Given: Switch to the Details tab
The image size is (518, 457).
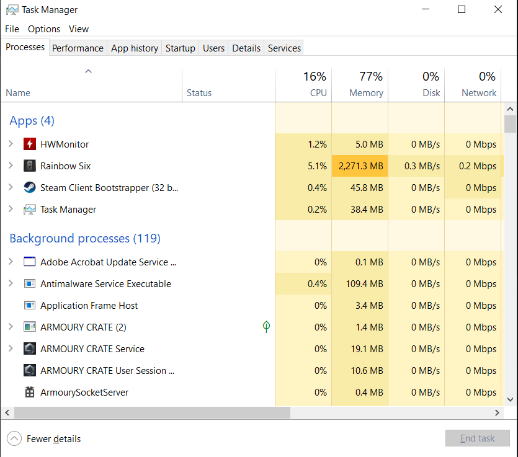Looking at the screenshot, I should tap(246, 48).
